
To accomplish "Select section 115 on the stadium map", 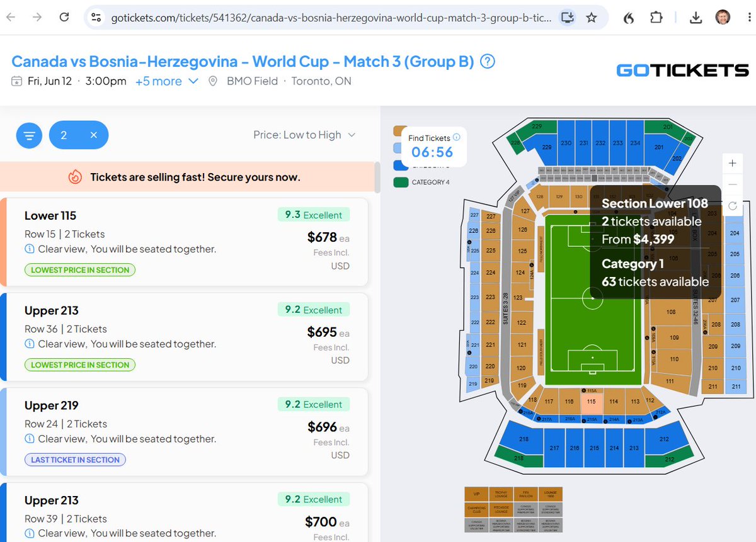I will pyautogui.click(x=591, y=403).
